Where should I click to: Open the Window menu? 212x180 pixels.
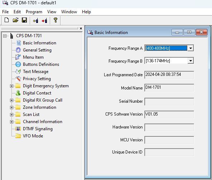[x=69, y=12]
